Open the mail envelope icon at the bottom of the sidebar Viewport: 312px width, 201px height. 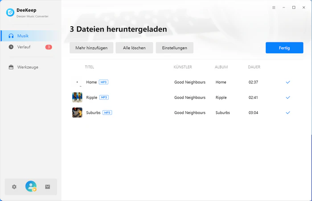[48, 187]
